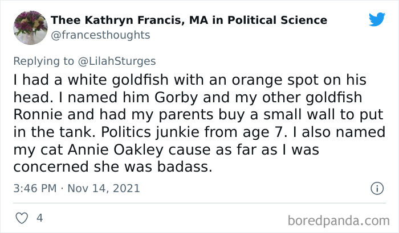Open the tweet info icon
399x233 pixels.
pos(376,188)
